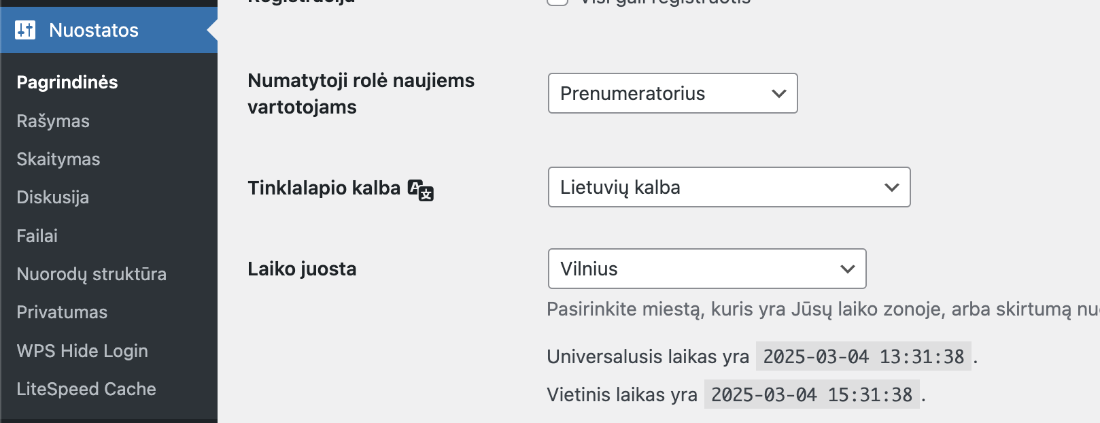Click the chevron arrow in the Prenumeratorius selector
The width and height of the screenshot is (1100, 423).
click(x=779, y=94)
